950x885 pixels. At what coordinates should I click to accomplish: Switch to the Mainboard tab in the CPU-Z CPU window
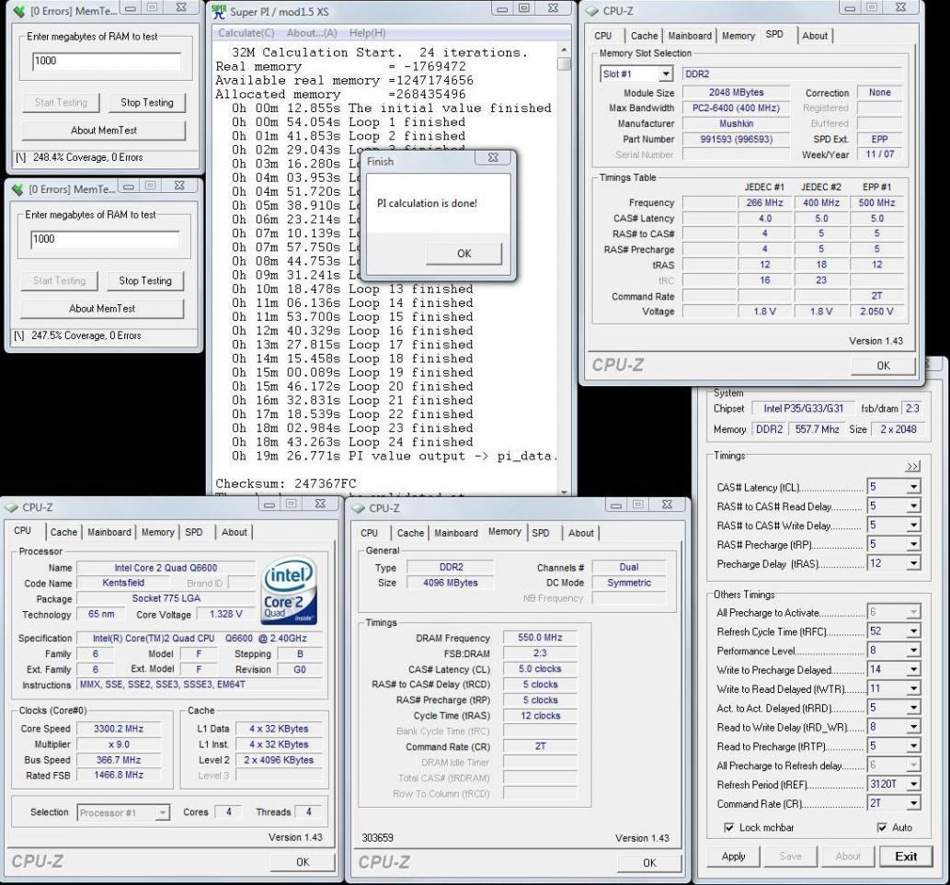pos(109,532)
